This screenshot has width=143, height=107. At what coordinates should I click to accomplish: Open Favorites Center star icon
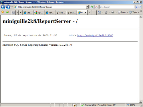point(3,12)
